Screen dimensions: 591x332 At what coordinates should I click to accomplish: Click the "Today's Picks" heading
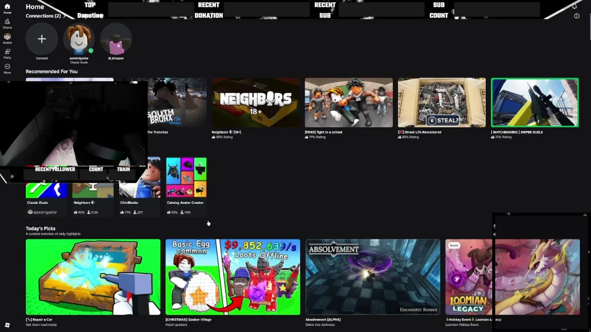pos(40,228)
